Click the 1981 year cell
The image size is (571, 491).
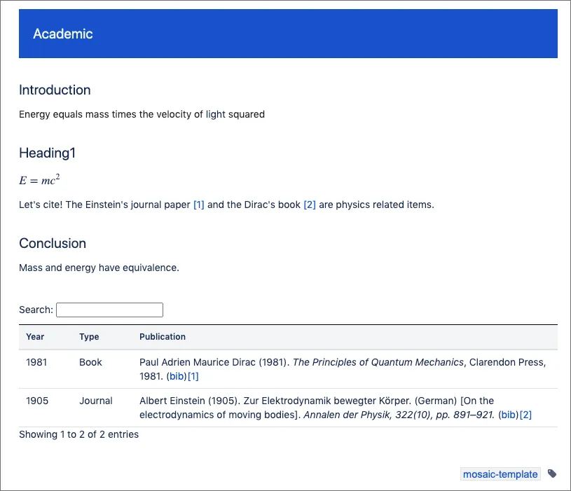point(36,362)
